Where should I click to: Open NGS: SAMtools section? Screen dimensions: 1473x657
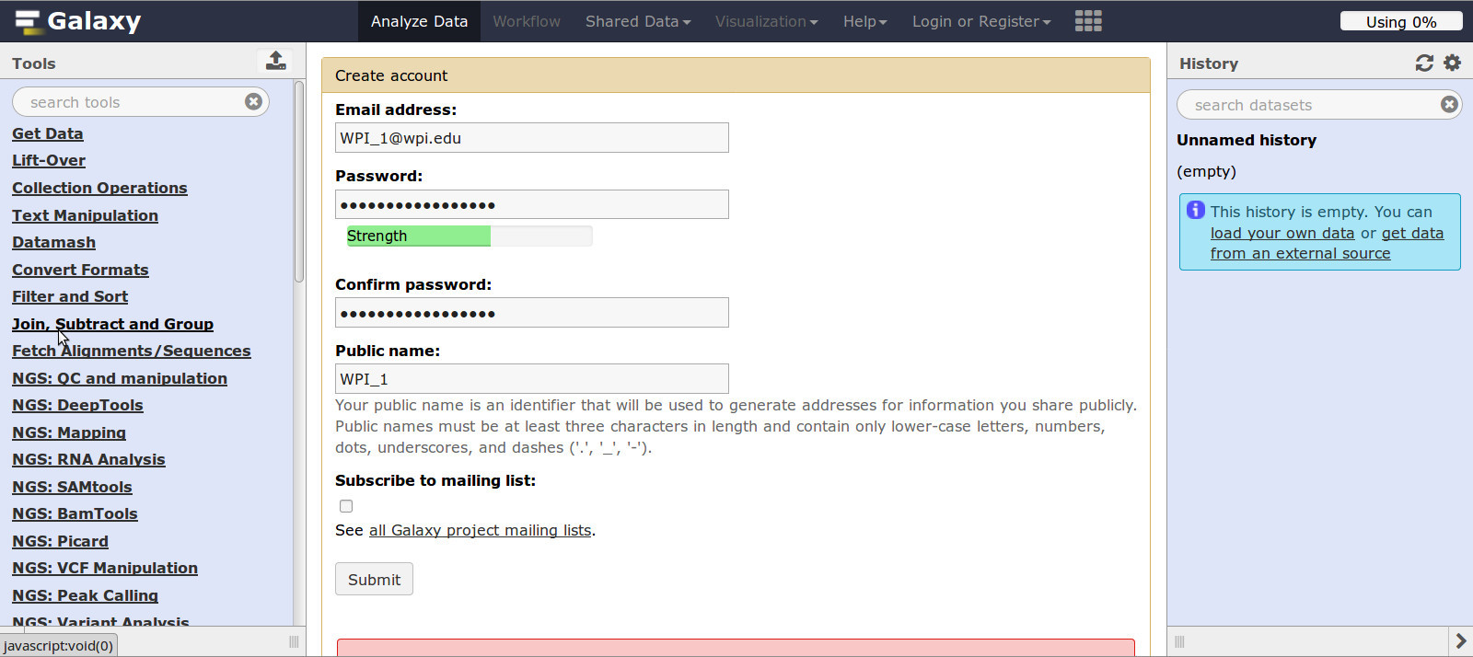72,487
